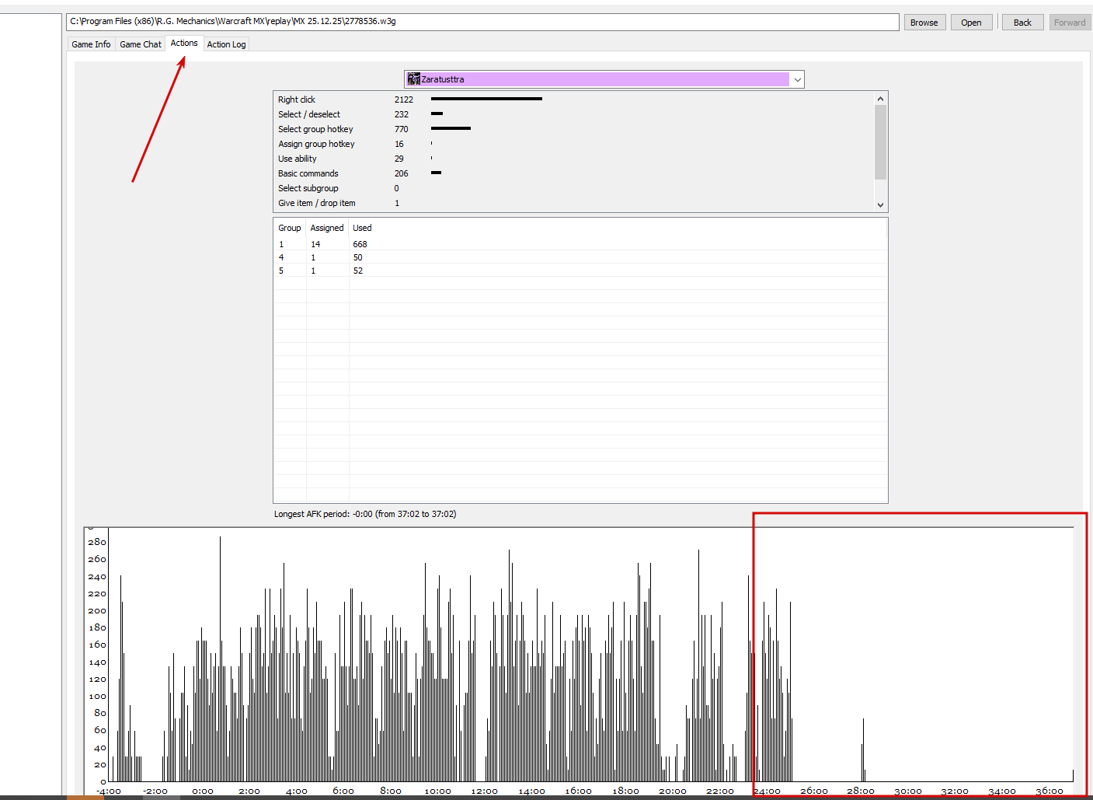This screenshot has height=800, width=1093.
Task: Click the 770 group hotkey count
Action: click(401, 129)
